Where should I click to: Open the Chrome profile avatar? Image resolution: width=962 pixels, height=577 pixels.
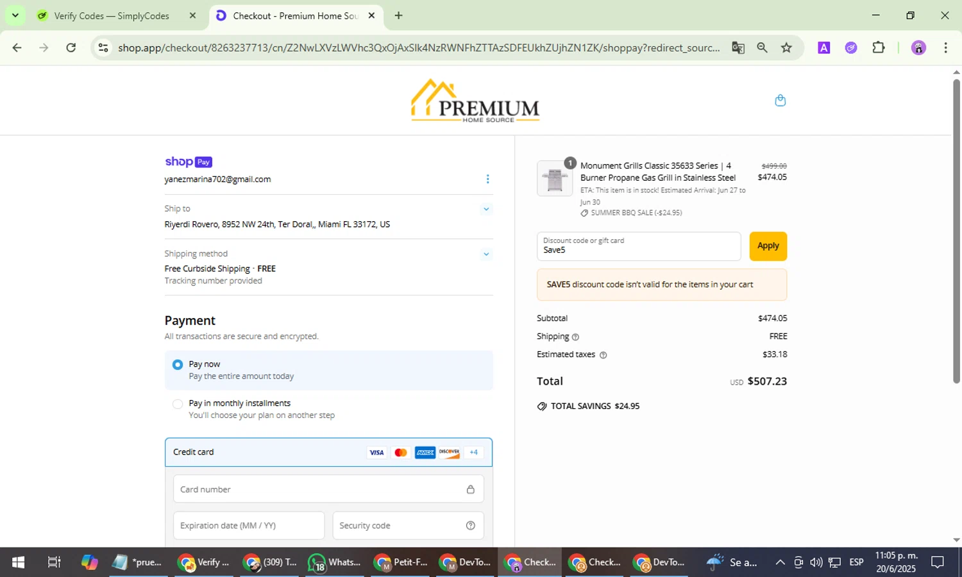coord(918,47)
